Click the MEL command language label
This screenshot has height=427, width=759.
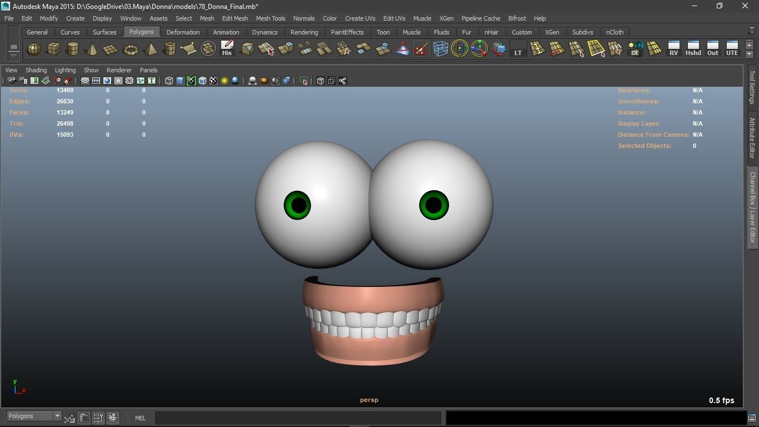point(140,418)
